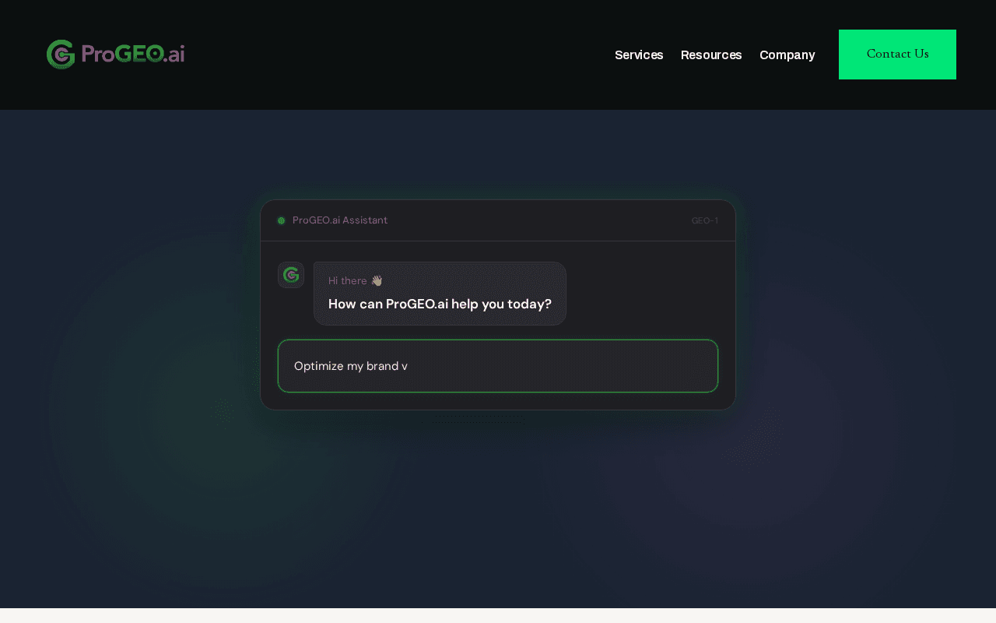
Task: Click the ProGEO.ai Assistant title
Action: click(x=340, y=220)
